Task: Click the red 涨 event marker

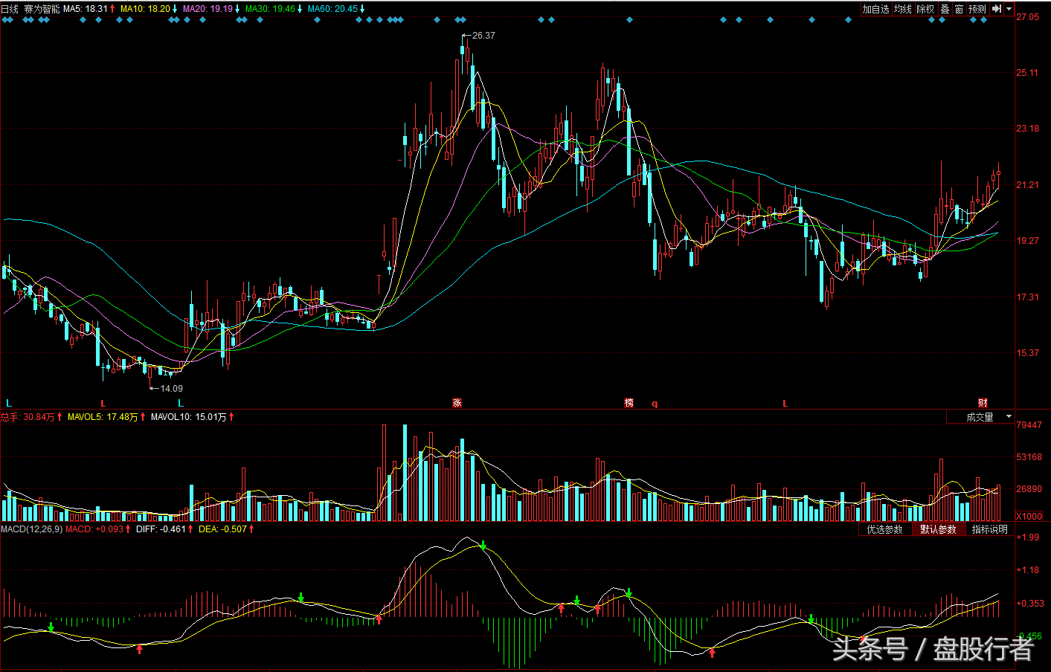Action: coord(457,403)
